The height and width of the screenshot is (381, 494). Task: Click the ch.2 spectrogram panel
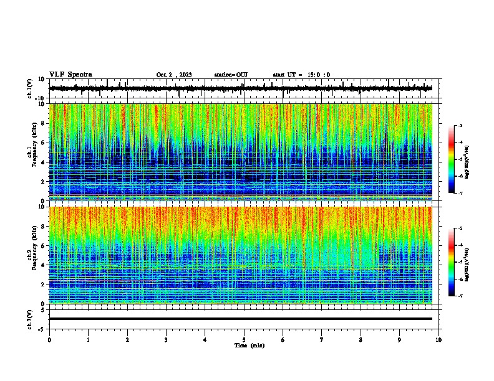241,255
